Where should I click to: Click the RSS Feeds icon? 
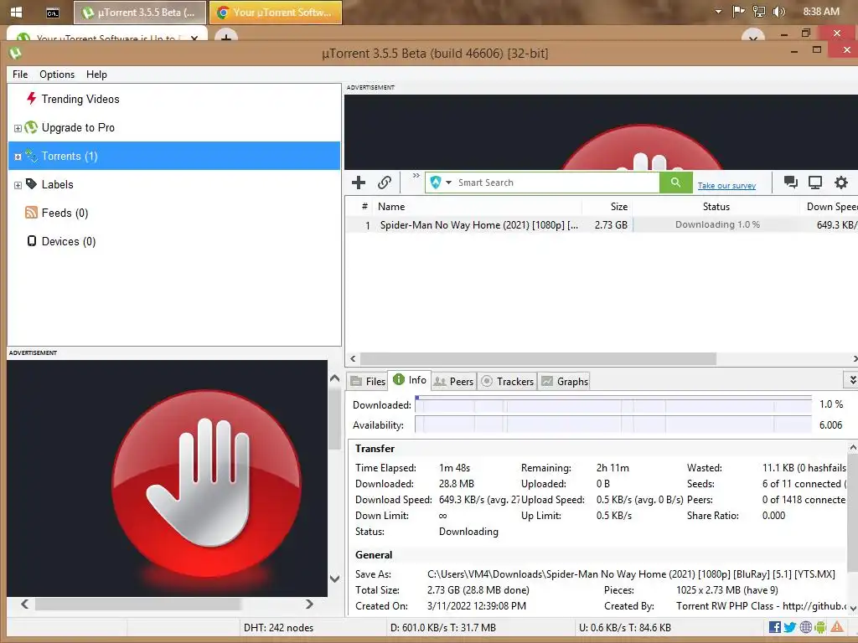tap(31, 213)
